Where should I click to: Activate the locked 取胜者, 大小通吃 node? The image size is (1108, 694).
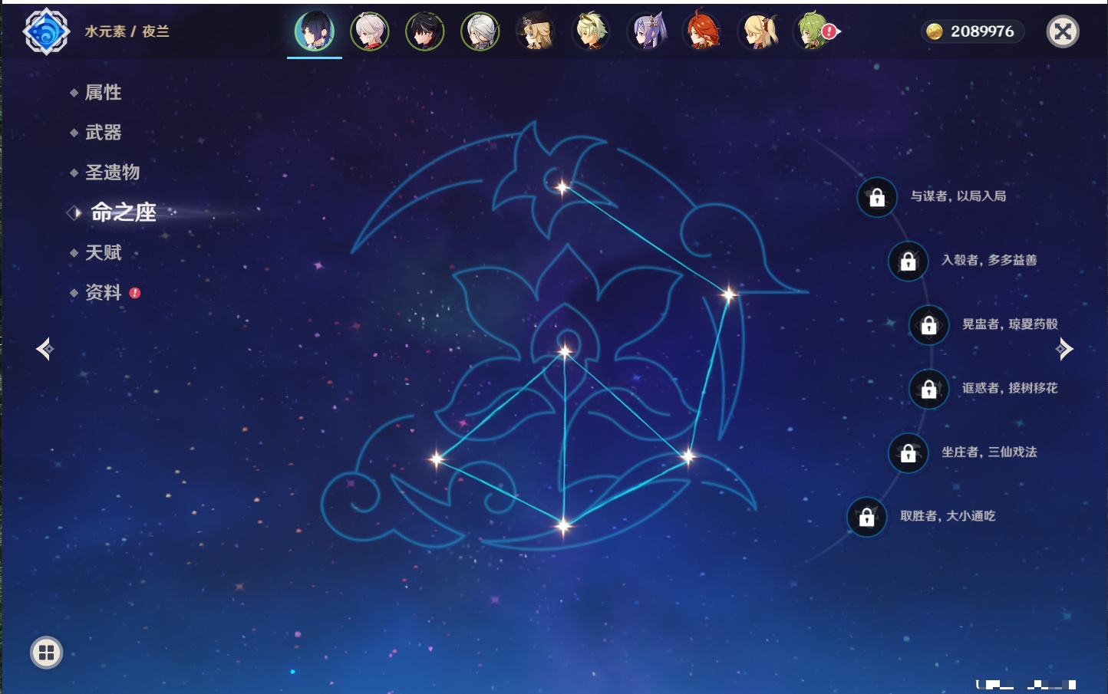[866, 518]
